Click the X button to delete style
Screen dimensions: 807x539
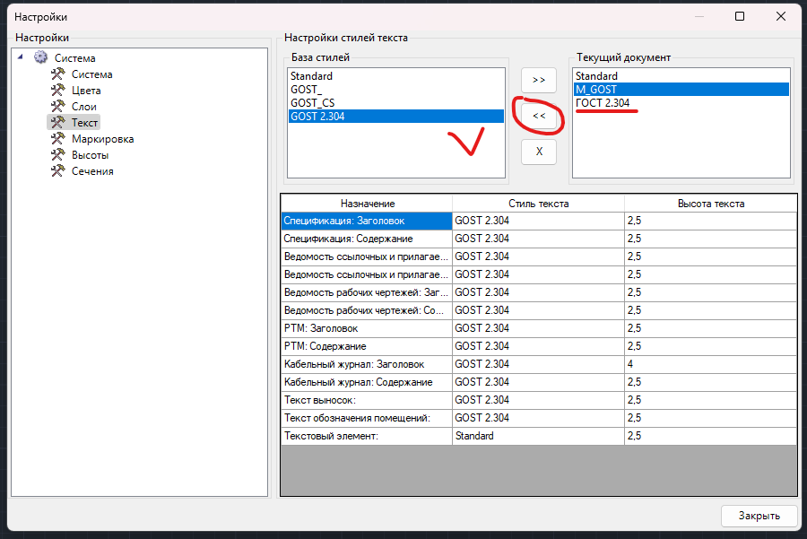tap(539, 152)
